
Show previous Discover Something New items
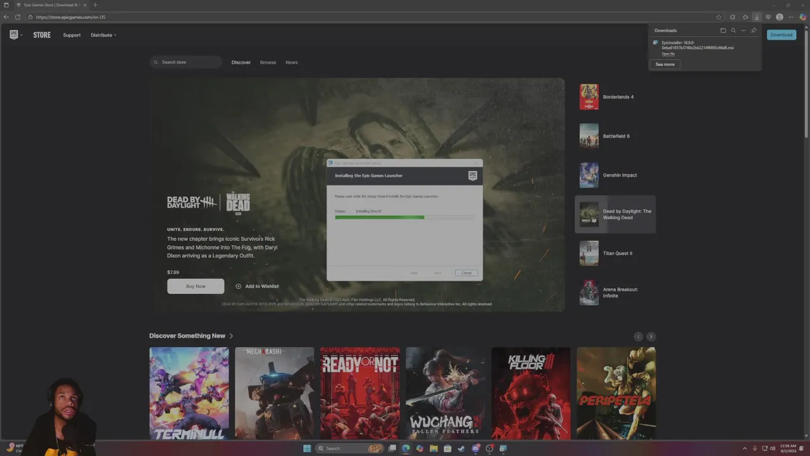coord(639,336)
